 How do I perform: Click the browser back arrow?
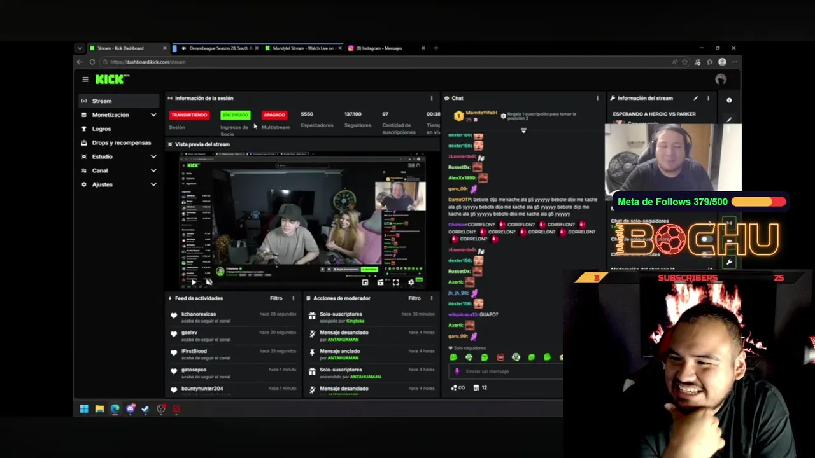(80, 62)
